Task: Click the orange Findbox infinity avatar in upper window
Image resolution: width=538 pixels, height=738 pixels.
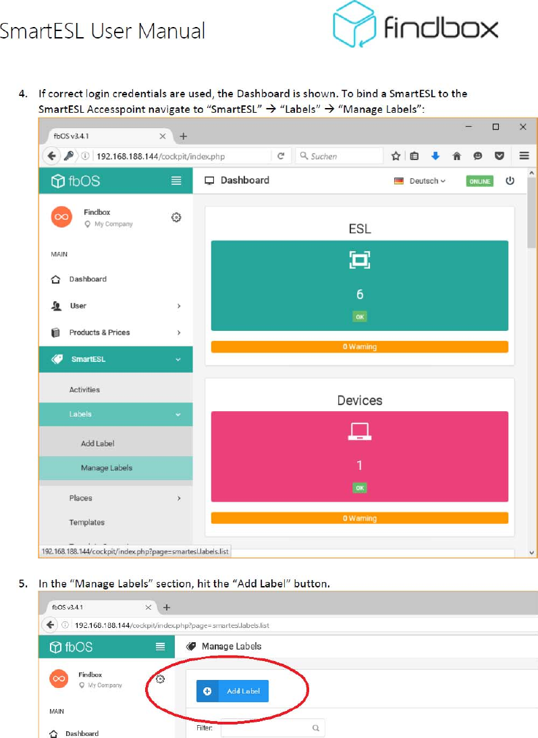Action: click(x=61, y=217)
